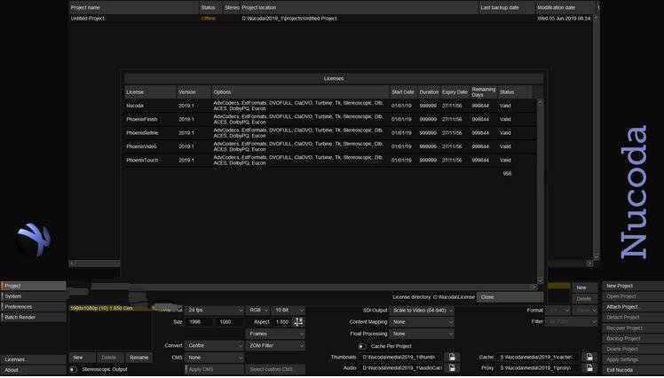Viewport: 664px width, 378px height.
Task: Switch to the Preferences tab
Action: tap(34, 307)
